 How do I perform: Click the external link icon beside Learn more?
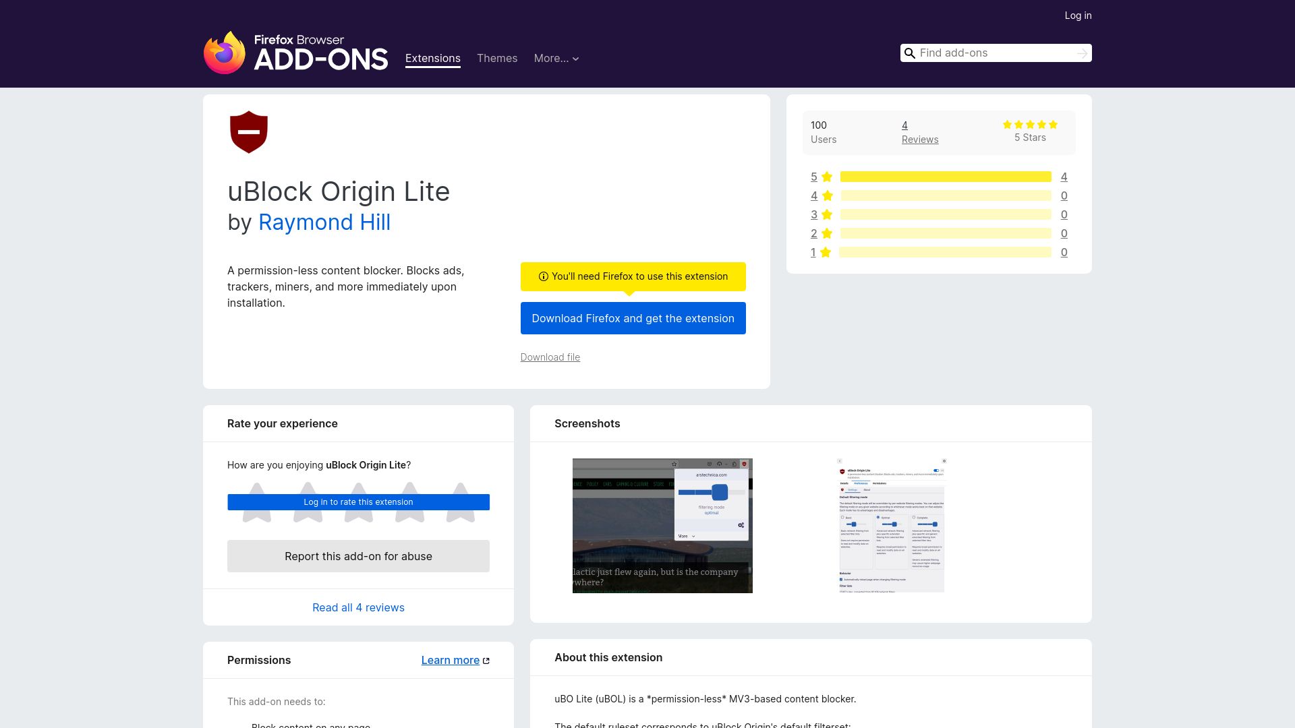[x=486, y=661]
